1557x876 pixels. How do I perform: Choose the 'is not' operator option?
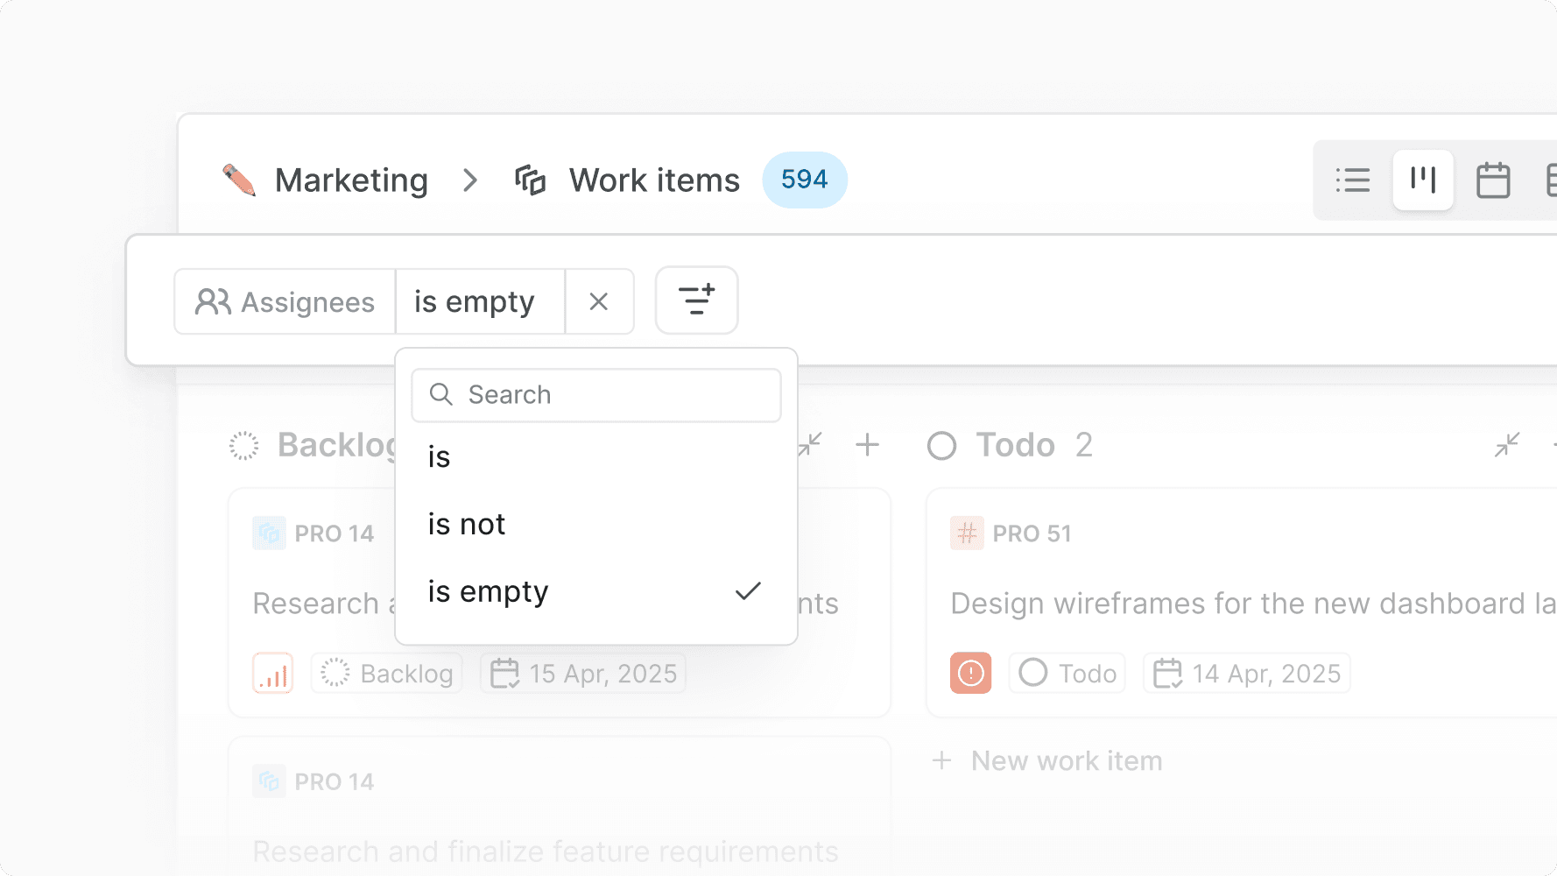pos(467,524)
